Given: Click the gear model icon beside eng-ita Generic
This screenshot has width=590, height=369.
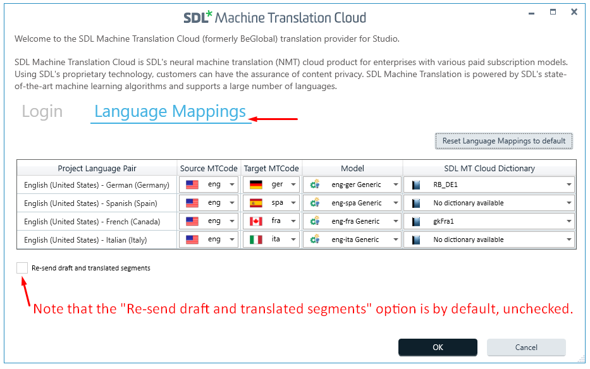Looking at the screenshot, I should [315, 239].
